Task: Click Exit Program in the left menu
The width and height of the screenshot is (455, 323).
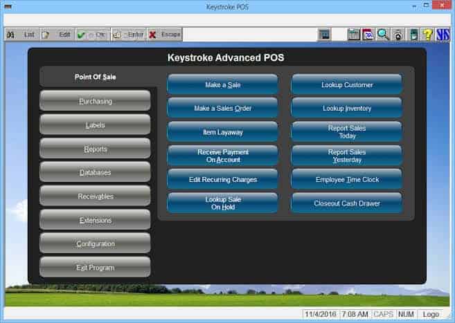Action: click(x=95, y=267)
